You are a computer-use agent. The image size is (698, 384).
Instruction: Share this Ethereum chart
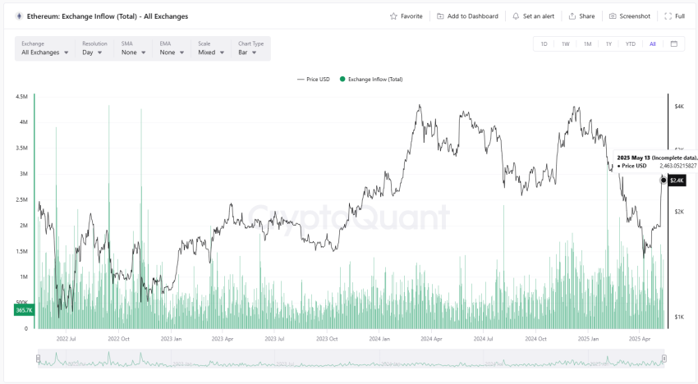(582, 16)
